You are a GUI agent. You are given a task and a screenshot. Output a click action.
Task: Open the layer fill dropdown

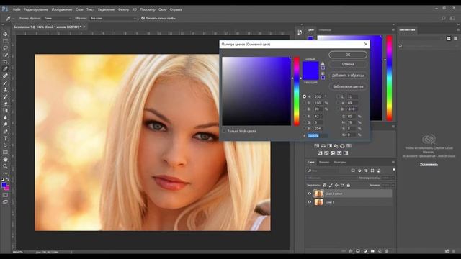click(x=393, y=186)
